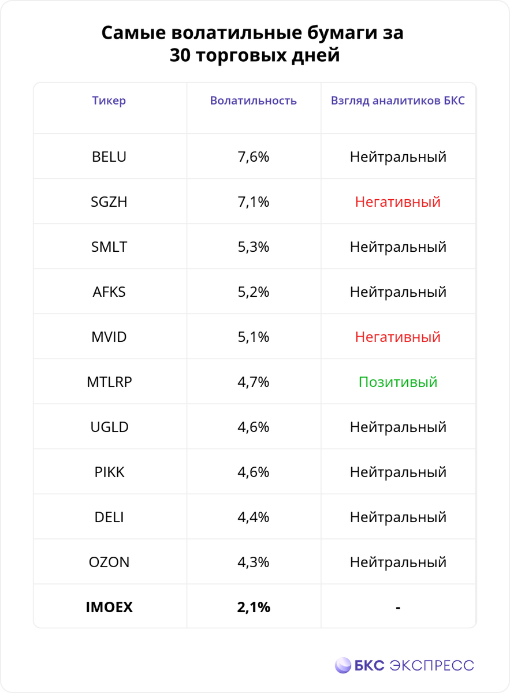Click Нейтральный rating for OZON

coord(398,562)
